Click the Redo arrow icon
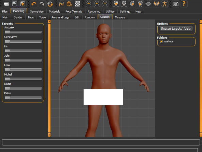202x152 pixels. coord(42,4)
